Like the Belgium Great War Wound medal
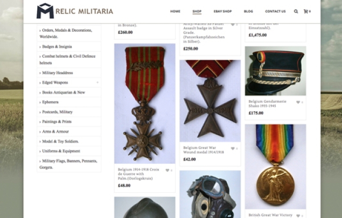Viewport: 342px width, 218px height. pyautogui.click(x=233, y=149)
